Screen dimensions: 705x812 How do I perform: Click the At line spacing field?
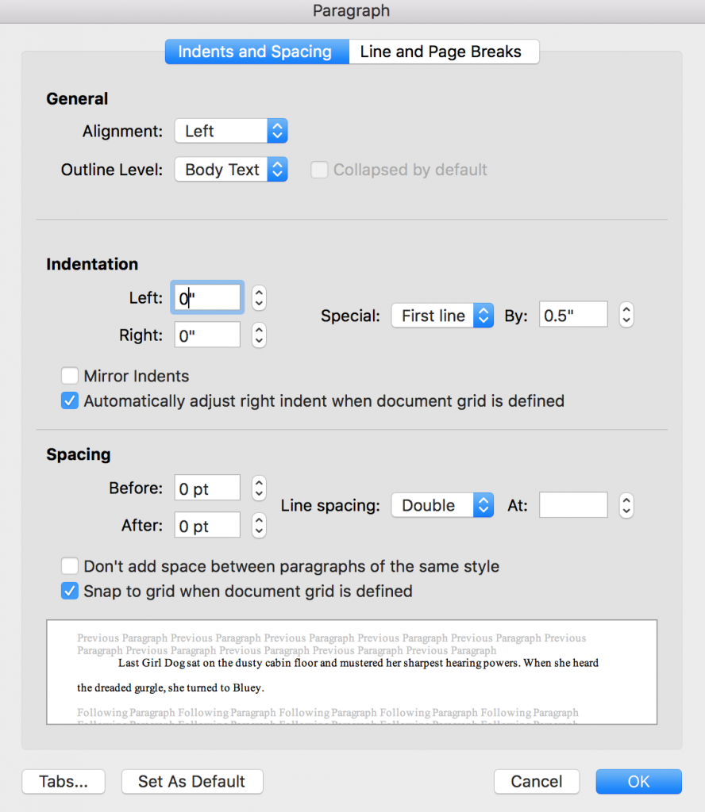pos(573,505)
